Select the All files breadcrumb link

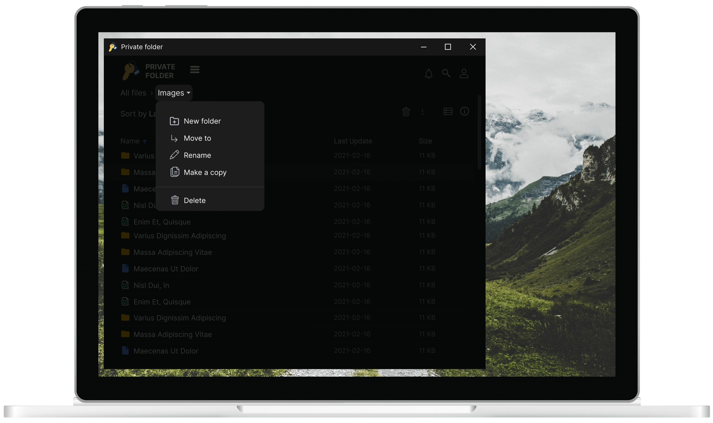tap(133, 93)
